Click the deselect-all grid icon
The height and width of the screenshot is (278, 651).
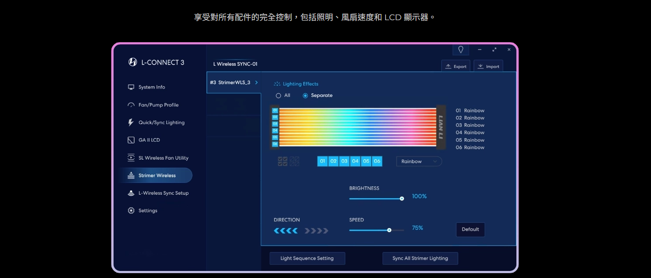[294, 161]
